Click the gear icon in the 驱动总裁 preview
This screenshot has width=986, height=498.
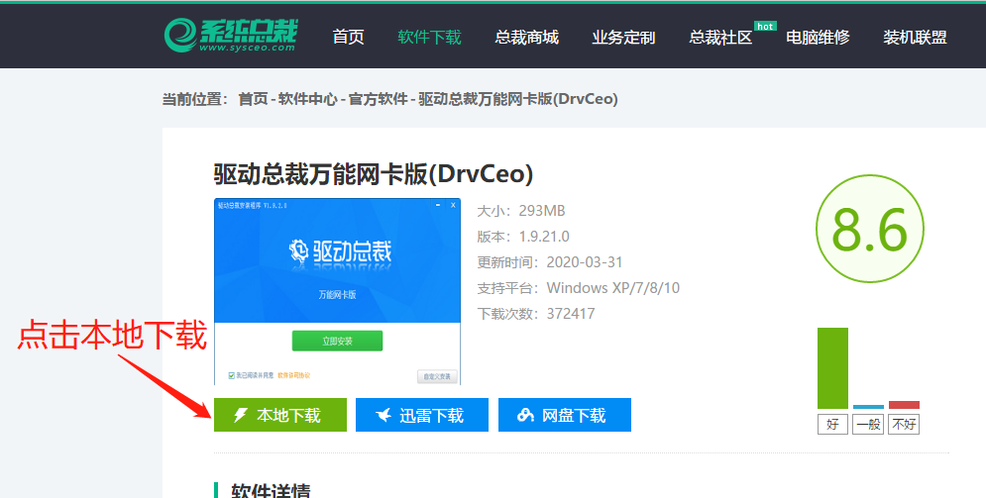[298, 250]
